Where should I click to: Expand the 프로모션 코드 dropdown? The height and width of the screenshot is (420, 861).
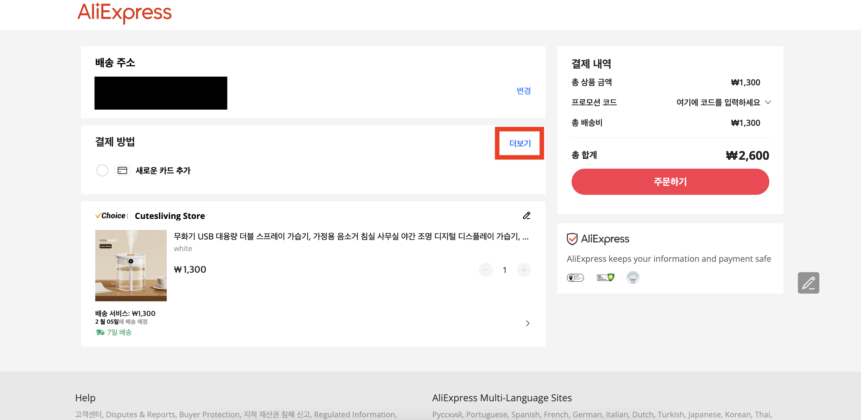pyautogui.click(x=768, y=102)
